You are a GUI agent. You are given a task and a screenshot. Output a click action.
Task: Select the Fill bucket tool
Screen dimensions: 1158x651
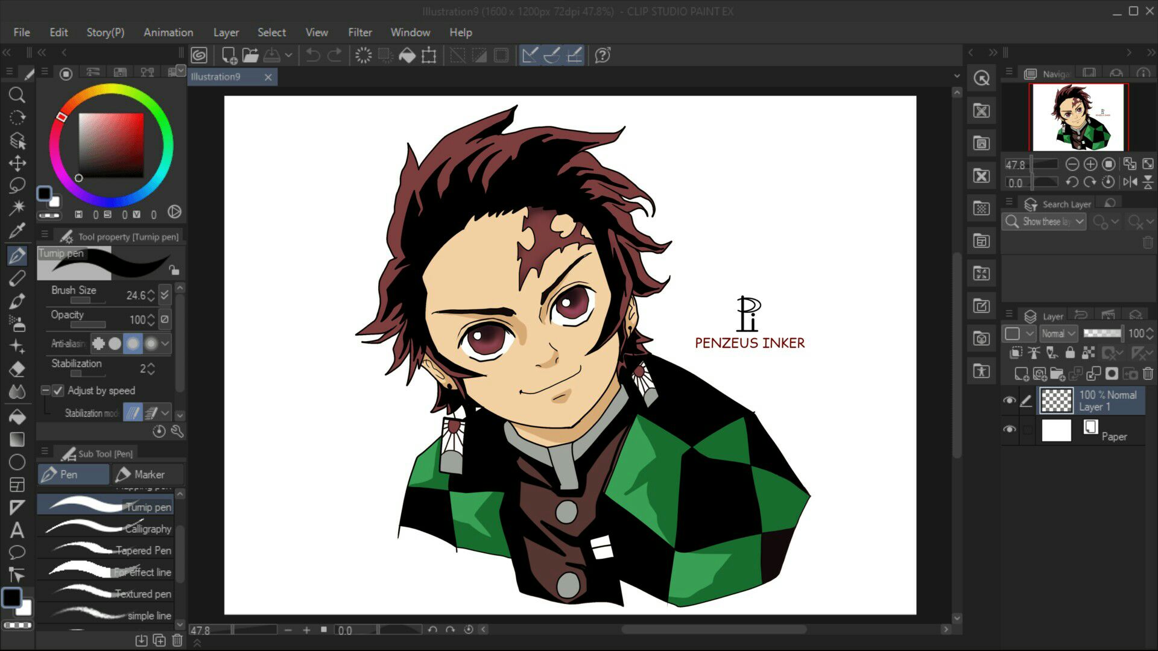click(x=17, y=416)
